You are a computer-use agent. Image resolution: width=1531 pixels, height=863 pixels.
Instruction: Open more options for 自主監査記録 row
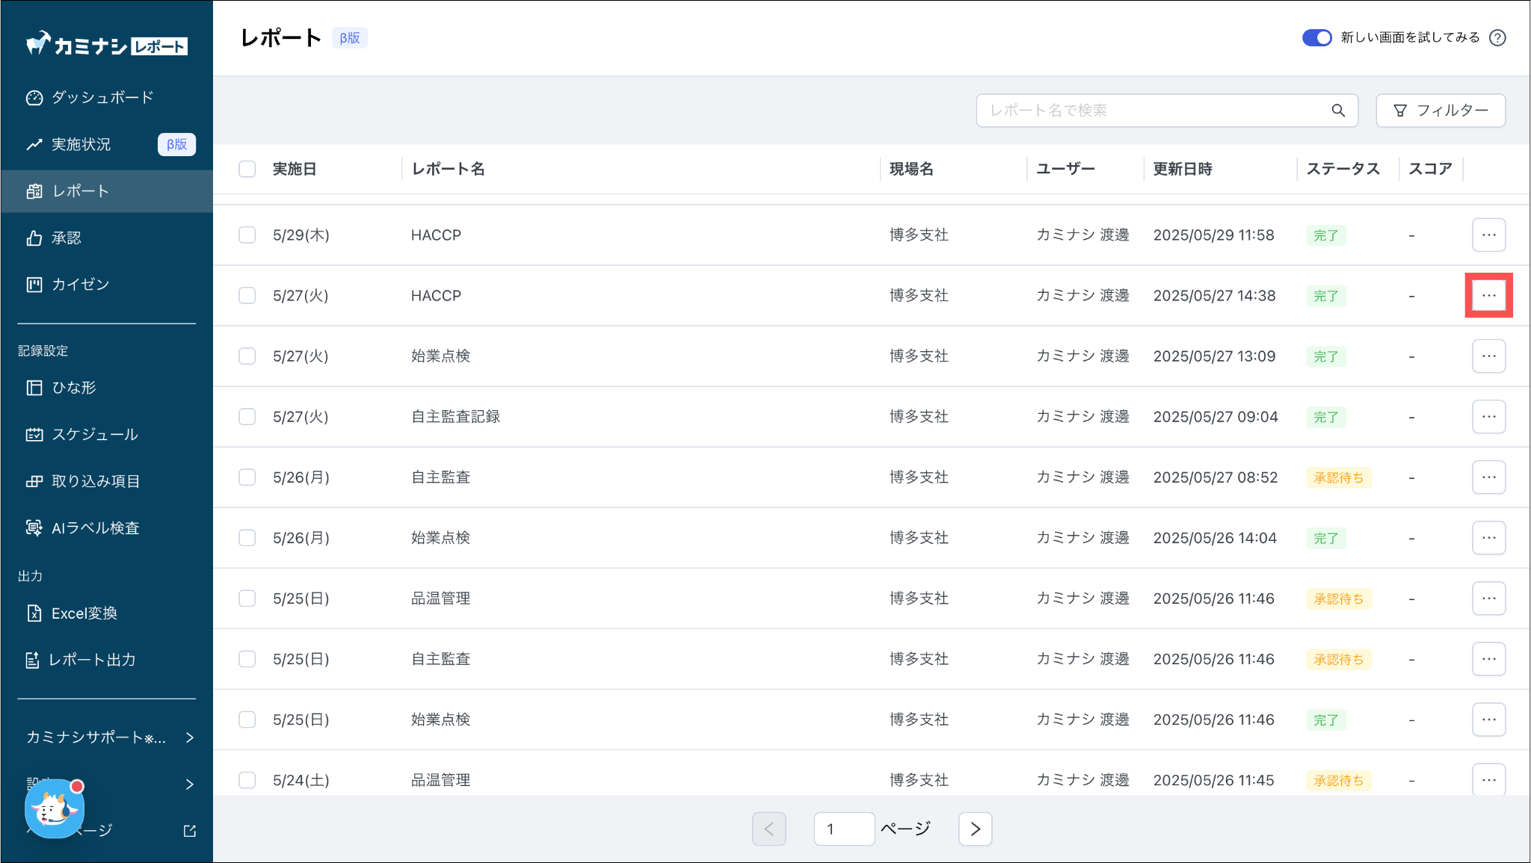pyautogui.click(x=1488, y=417)
